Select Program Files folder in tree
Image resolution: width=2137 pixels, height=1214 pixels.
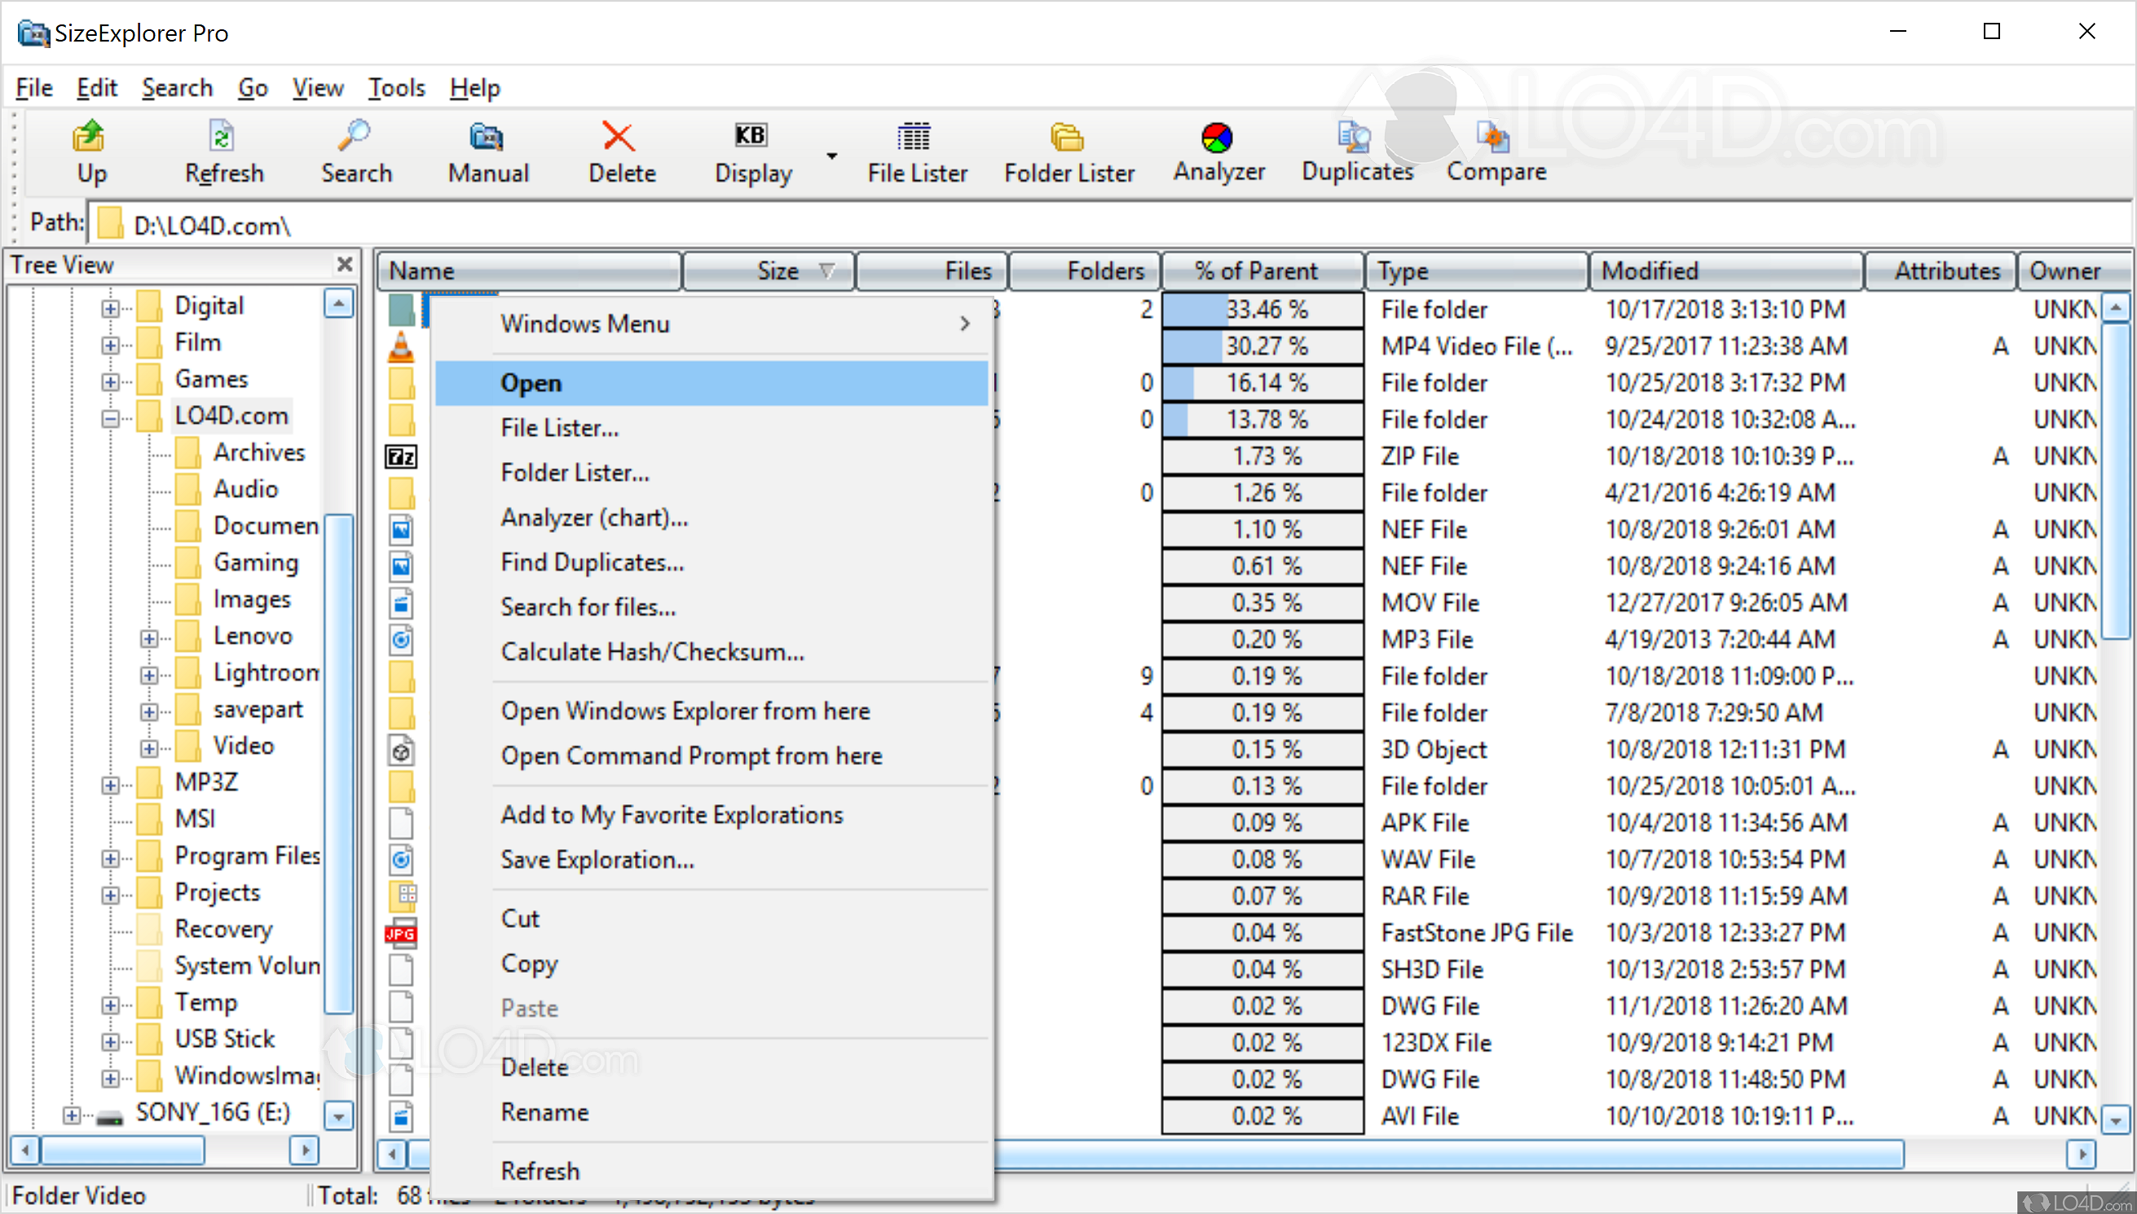[247, 856]
